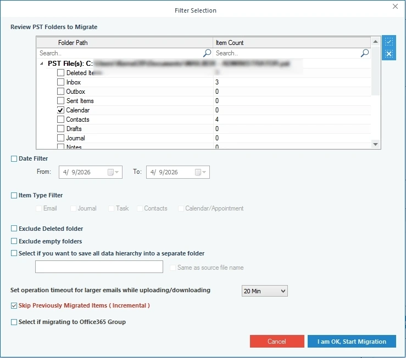The image size is (406, 358).
Task: Check the Inbox folder checkbox
Action: pos(61,82)
